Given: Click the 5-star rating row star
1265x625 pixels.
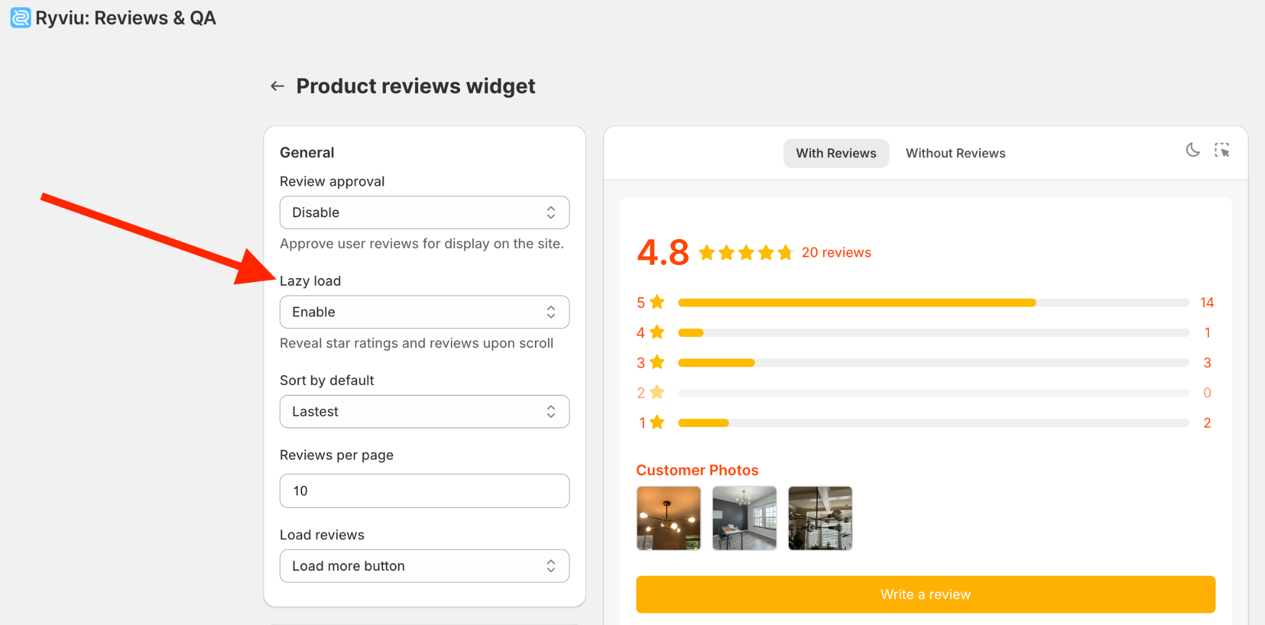Looking at the screenshot, I should [x=657, y=302].
